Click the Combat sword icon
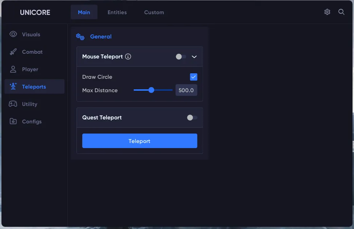Screen dimensions: 354x229 13,52
